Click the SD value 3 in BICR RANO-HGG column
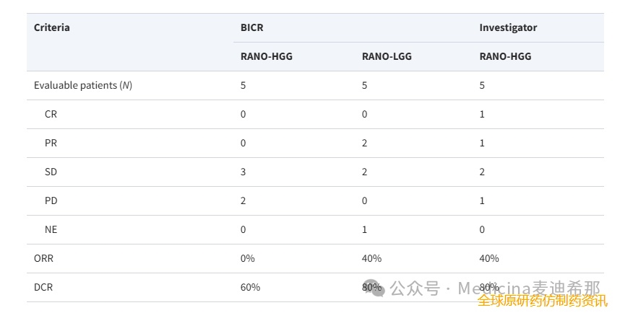 coord(244,172)
